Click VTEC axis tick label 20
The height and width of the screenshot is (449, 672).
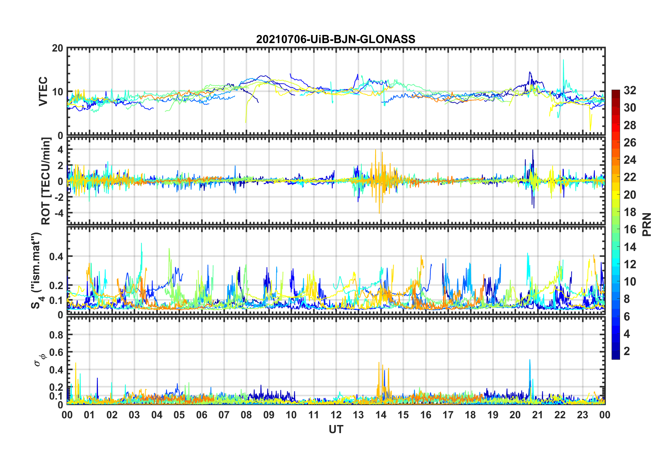pyautogui.click(x=58, y=48)
